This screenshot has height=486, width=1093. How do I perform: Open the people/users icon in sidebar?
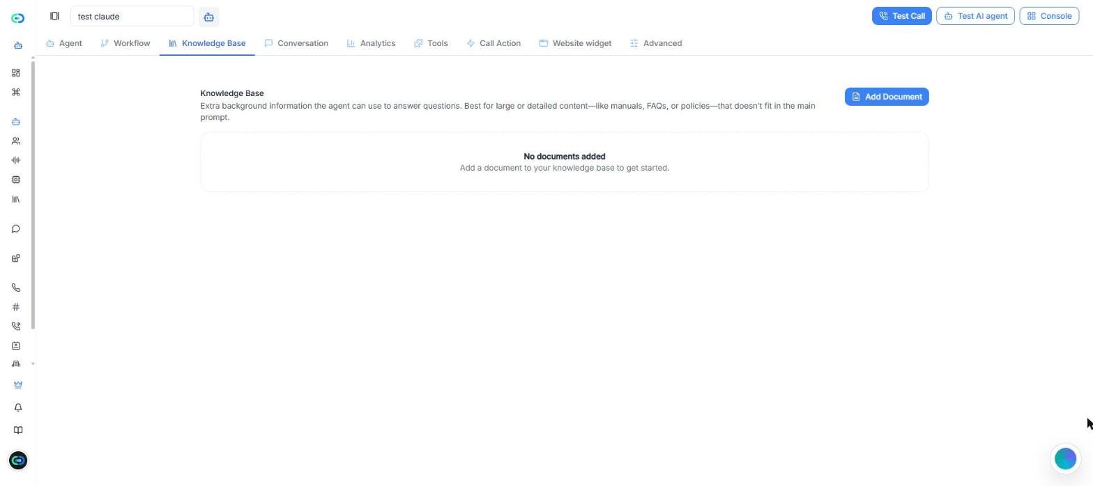point(16,141)
